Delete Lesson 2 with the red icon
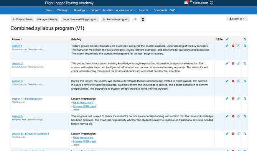 click(233, 63)
